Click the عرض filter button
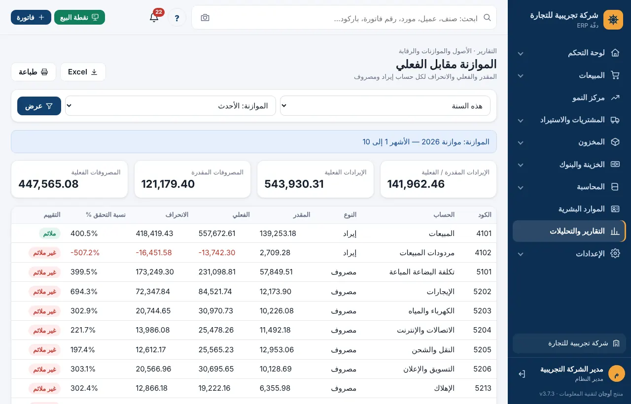The image size is (631, 404). 39,106
